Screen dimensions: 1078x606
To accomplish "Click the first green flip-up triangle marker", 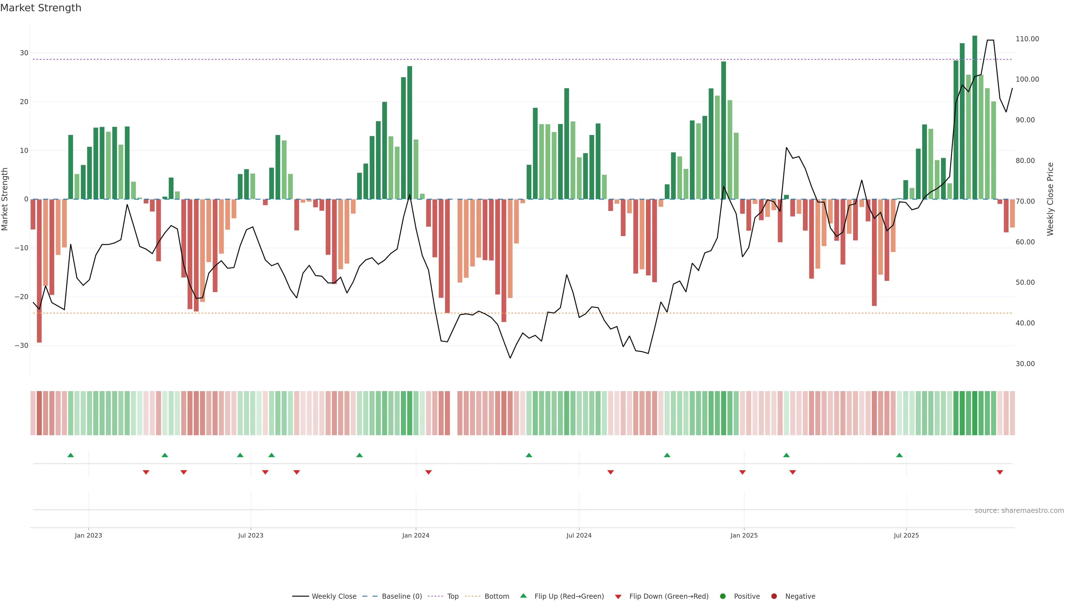I will tap(71, 455).
